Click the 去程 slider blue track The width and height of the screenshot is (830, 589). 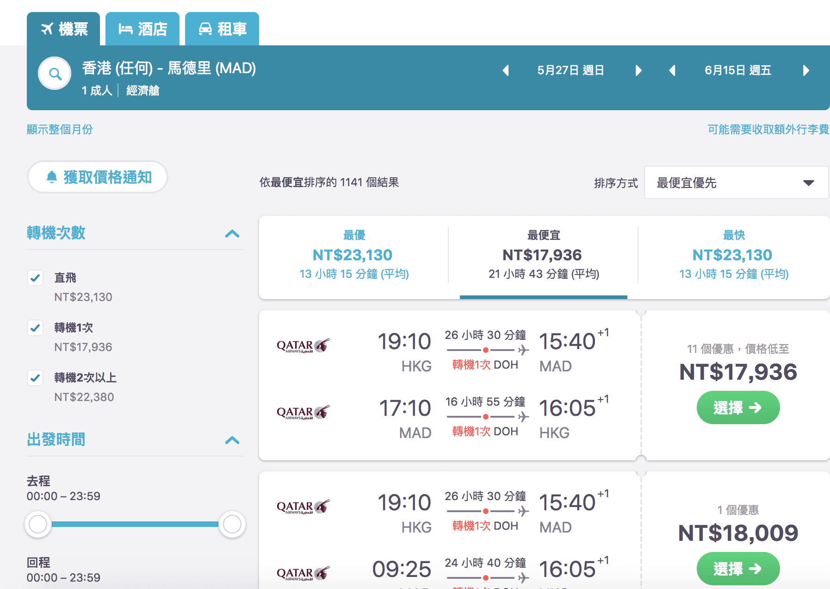click(x=135, y=524)
